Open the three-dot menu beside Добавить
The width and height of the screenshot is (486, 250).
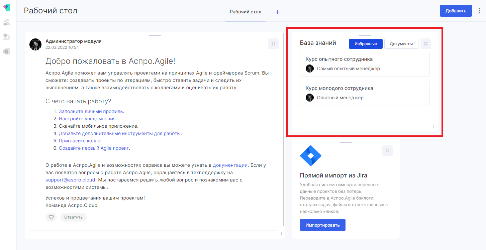coord(479,11)
